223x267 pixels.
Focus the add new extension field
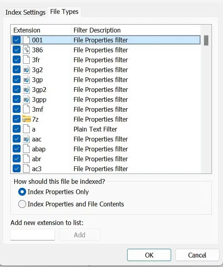(x=33, y=235)
